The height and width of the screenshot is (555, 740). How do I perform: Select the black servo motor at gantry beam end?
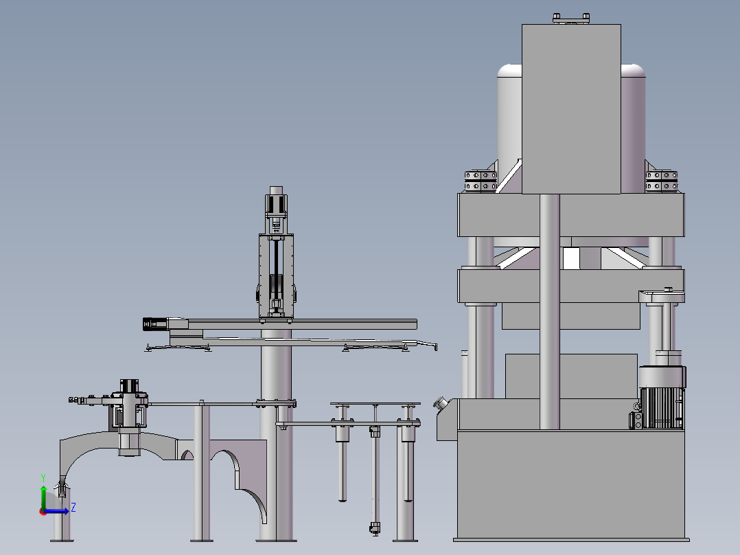tap(155, 324)
